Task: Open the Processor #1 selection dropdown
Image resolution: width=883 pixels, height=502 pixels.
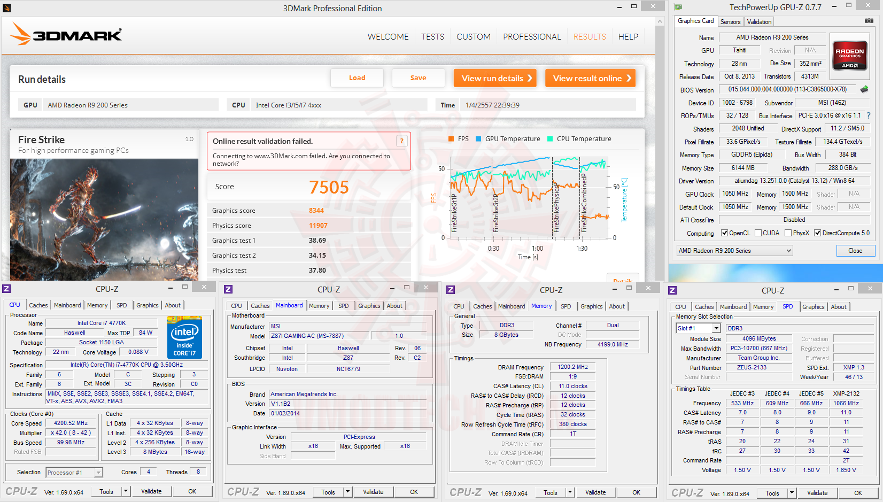Action: pos(74,473)
